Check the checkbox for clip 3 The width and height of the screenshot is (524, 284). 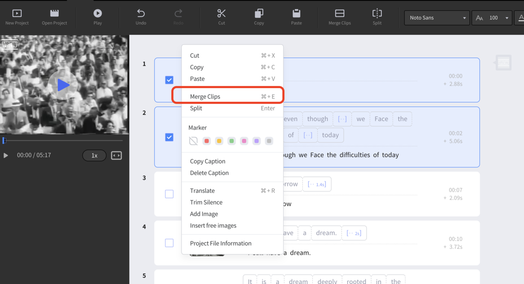169,194
